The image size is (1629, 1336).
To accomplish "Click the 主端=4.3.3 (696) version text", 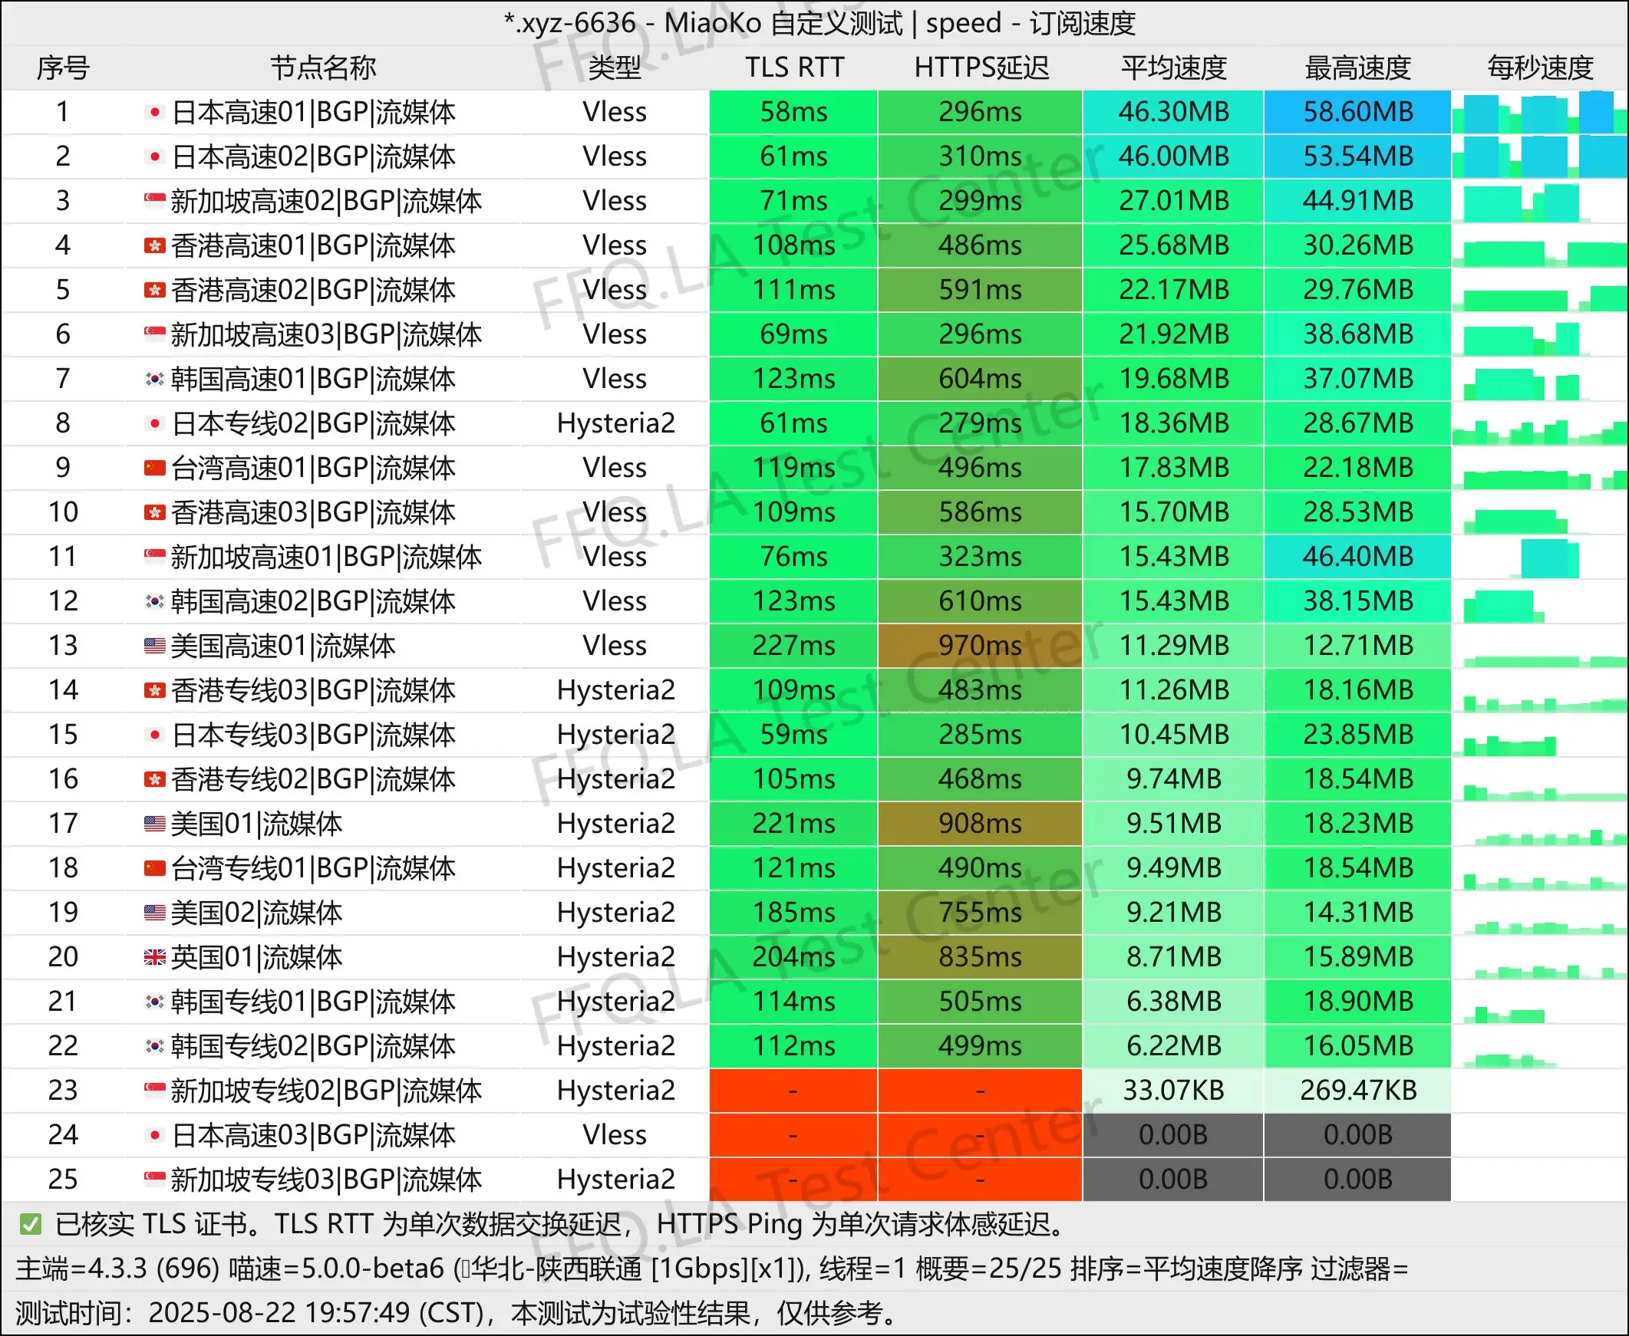I will click(118, 1269).
